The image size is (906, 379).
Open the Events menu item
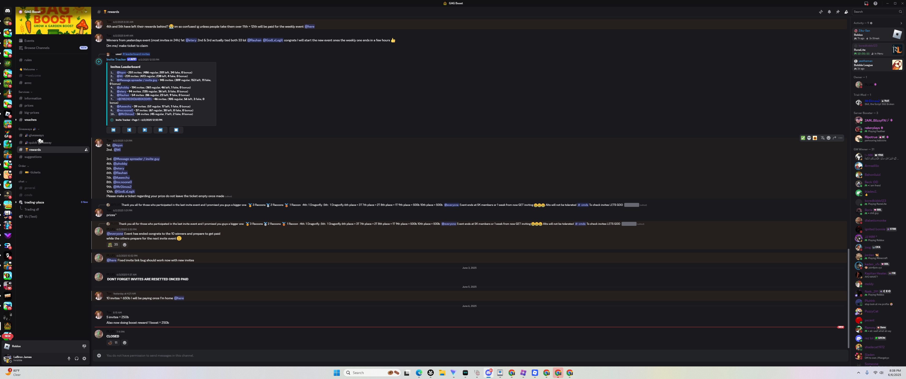[53, 41]
